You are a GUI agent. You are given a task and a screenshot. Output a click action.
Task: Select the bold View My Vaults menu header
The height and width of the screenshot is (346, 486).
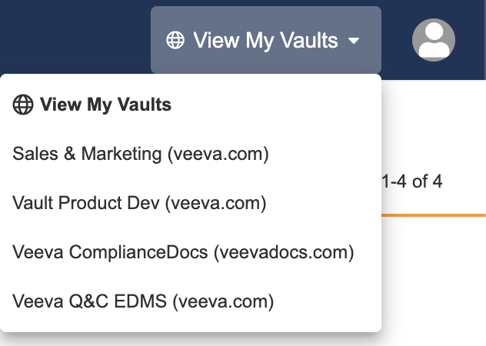point(105,105)
